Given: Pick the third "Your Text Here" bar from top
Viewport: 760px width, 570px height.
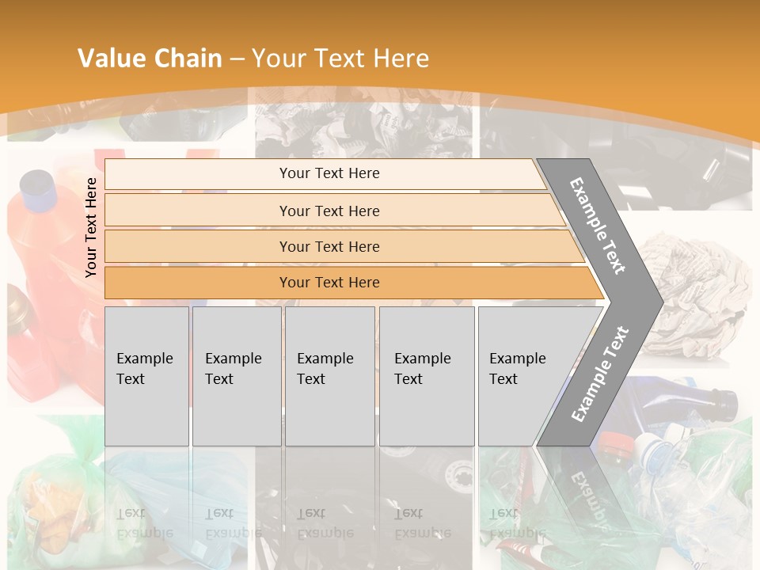Looking at the screenshot, I should pos(329,246).
